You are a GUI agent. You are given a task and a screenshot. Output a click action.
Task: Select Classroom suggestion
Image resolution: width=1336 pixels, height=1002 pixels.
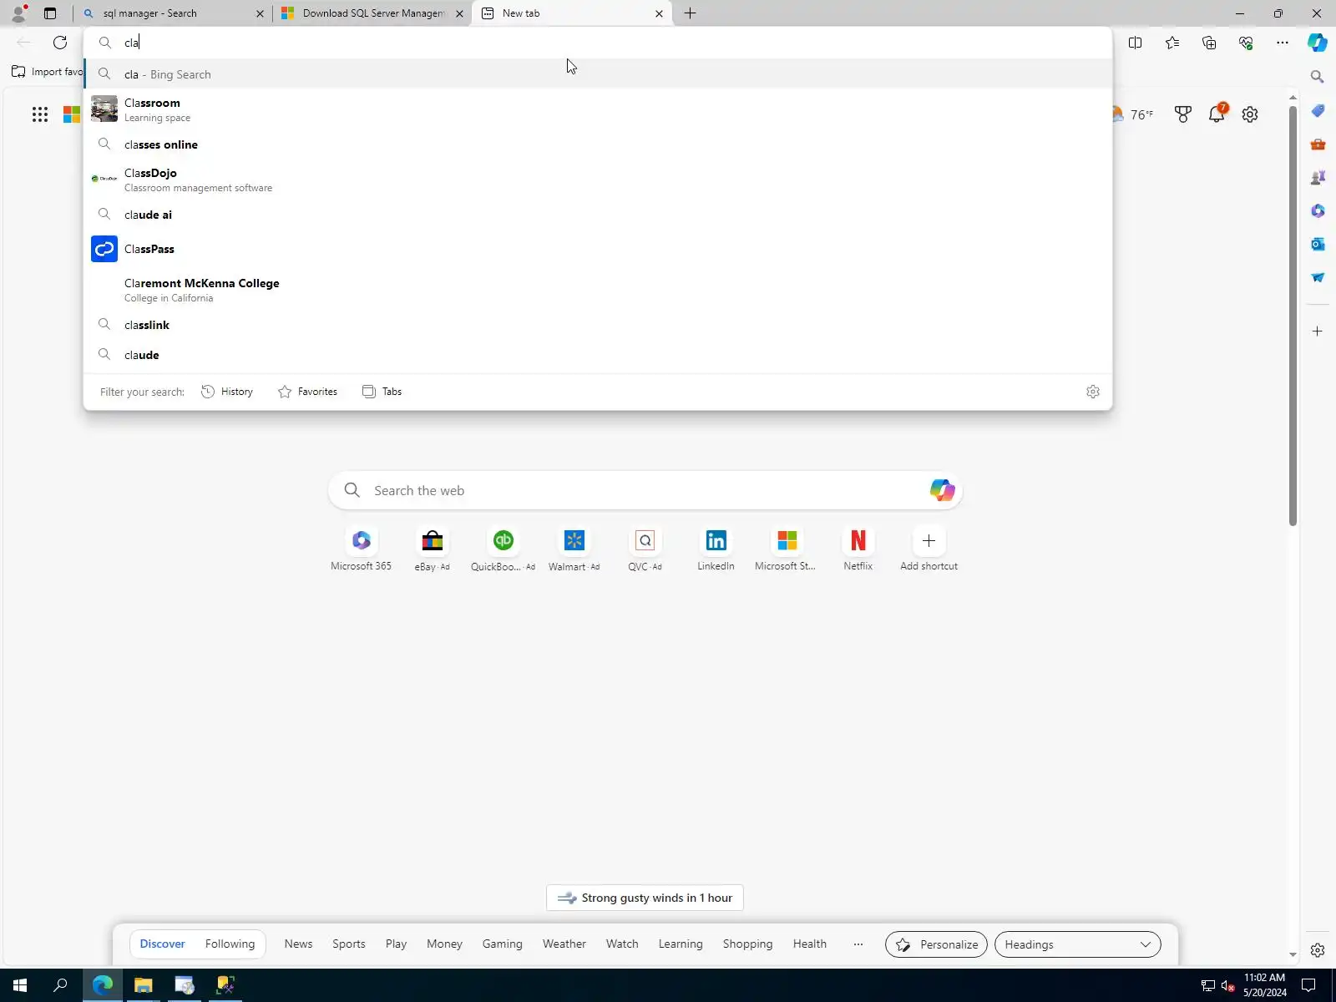click(x=598, y=109)
